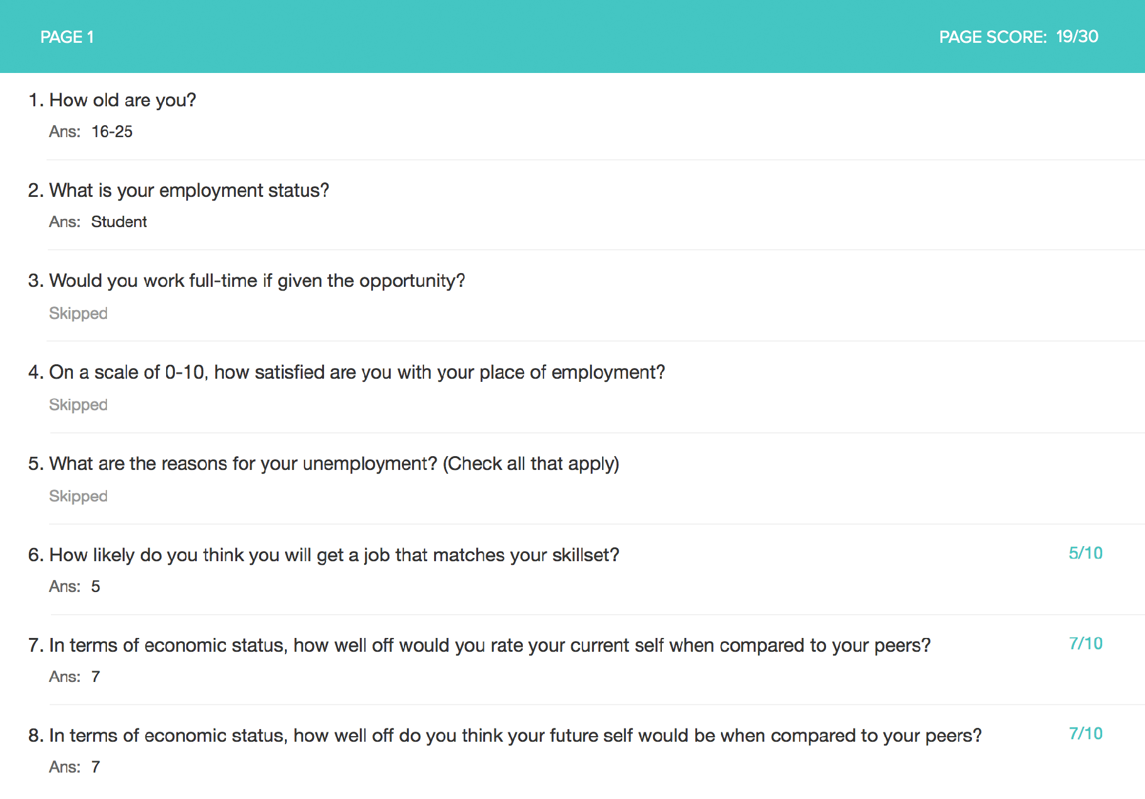Click the 16-25 age answer
This screenshot has width=1145, height=799.
[x=112, y=131]
